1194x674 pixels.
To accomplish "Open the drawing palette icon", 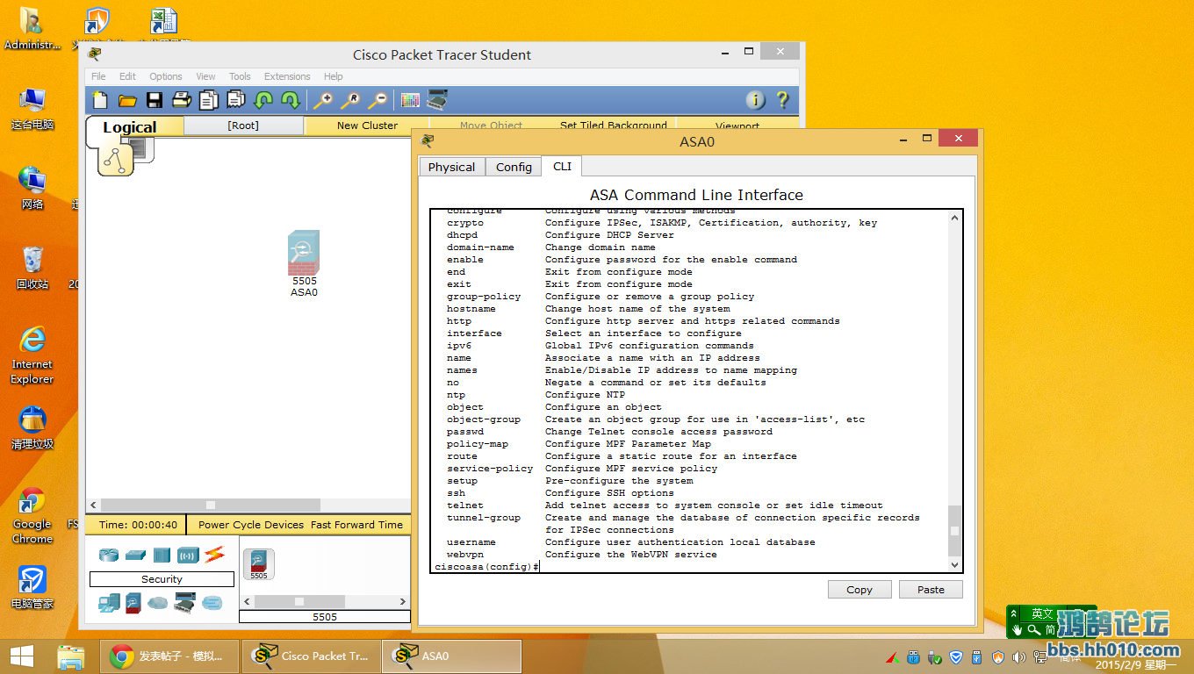I will pyautogui.click(x=410, y=100).
